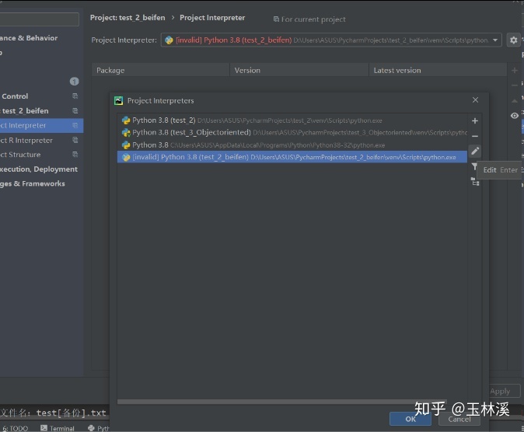The image size is (524, 432).
Task: Click the copy icon beside test_2_beifen
Action: point(75,111)
